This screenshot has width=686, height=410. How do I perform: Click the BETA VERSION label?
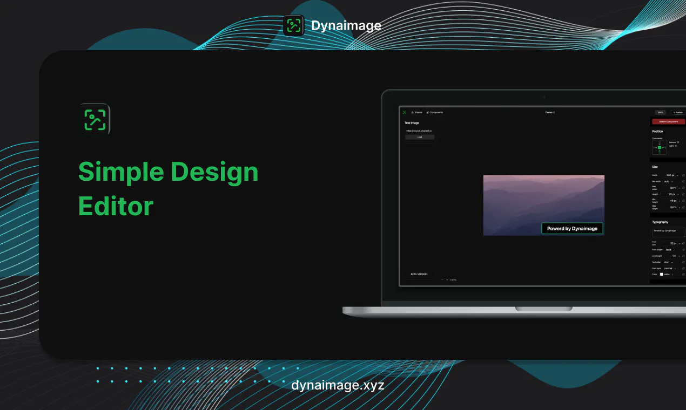click(x=419, y=274)
